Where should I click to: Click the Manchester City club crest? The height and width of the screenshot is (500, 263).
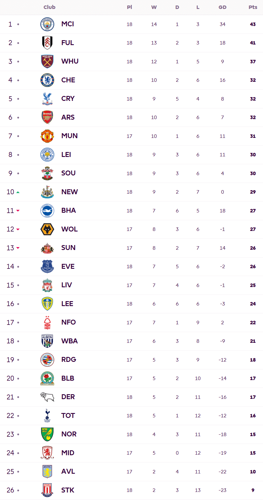point(47,24)
